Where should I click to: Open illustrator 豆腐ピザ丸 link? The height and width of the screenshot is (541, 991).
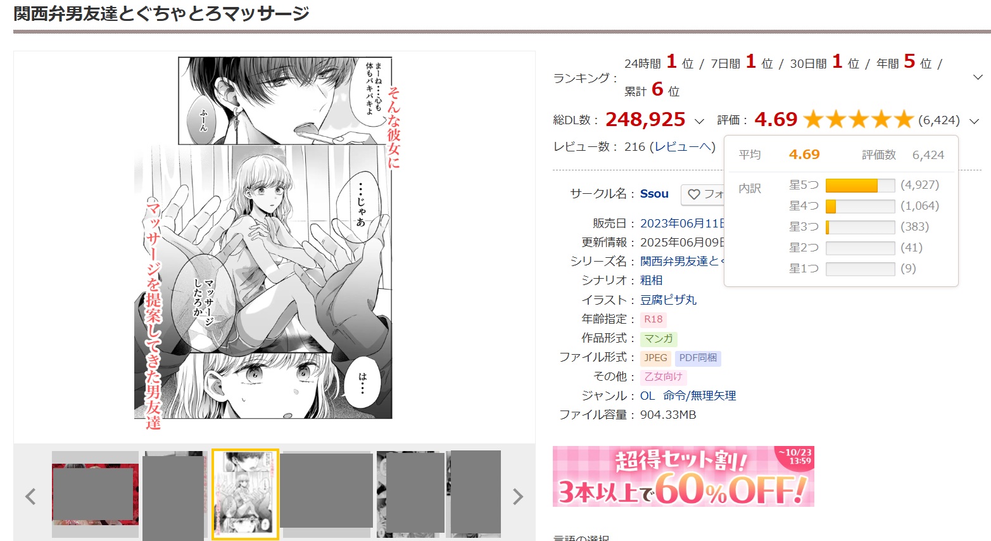(x=668, y=300)
